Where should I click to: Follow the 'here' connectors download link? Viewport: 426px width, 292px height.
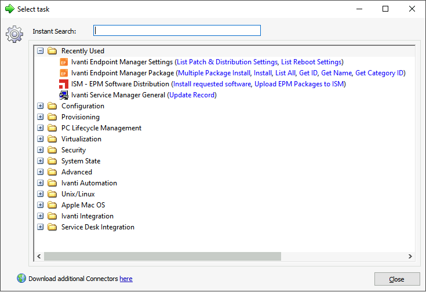click(126, 279)
